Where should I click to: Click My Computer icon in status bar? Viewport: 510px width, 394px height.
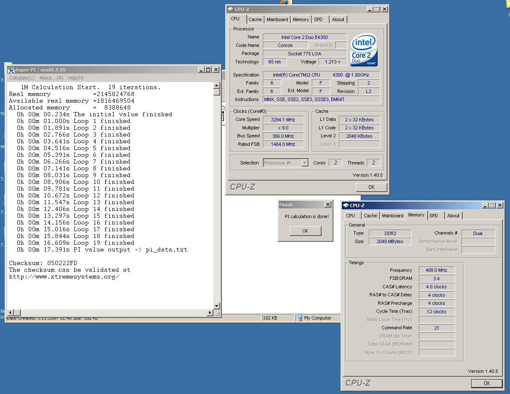300,318
